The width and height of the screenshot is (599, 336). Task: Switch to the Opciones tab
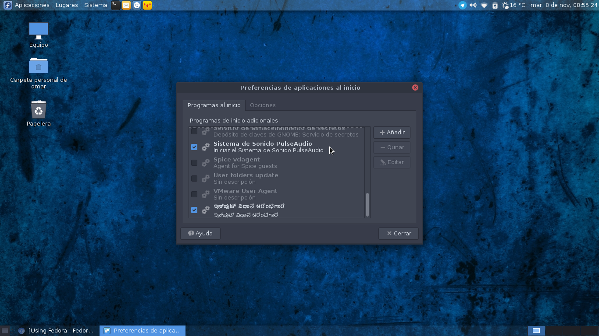[x=263, y=105]
